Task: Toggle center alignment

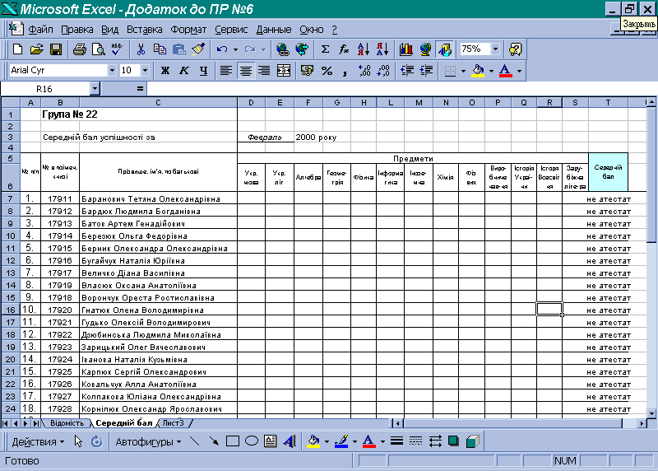Action: point(245,71)
